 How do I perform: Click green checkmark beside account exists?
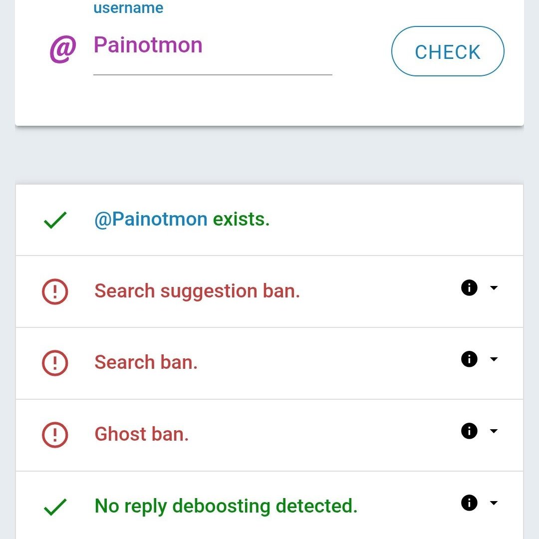[55, 220]
